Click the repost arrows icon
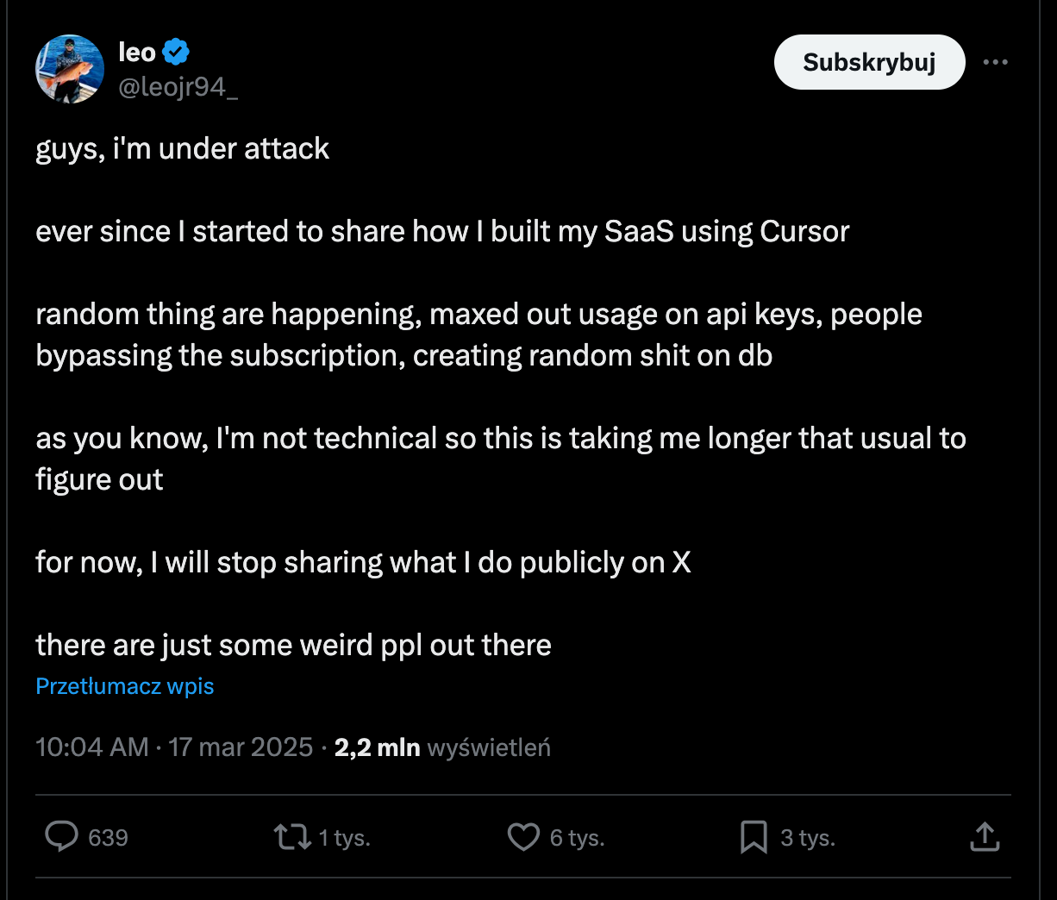This screenshot has height=900, width=1057. click(x=292, y=836)
